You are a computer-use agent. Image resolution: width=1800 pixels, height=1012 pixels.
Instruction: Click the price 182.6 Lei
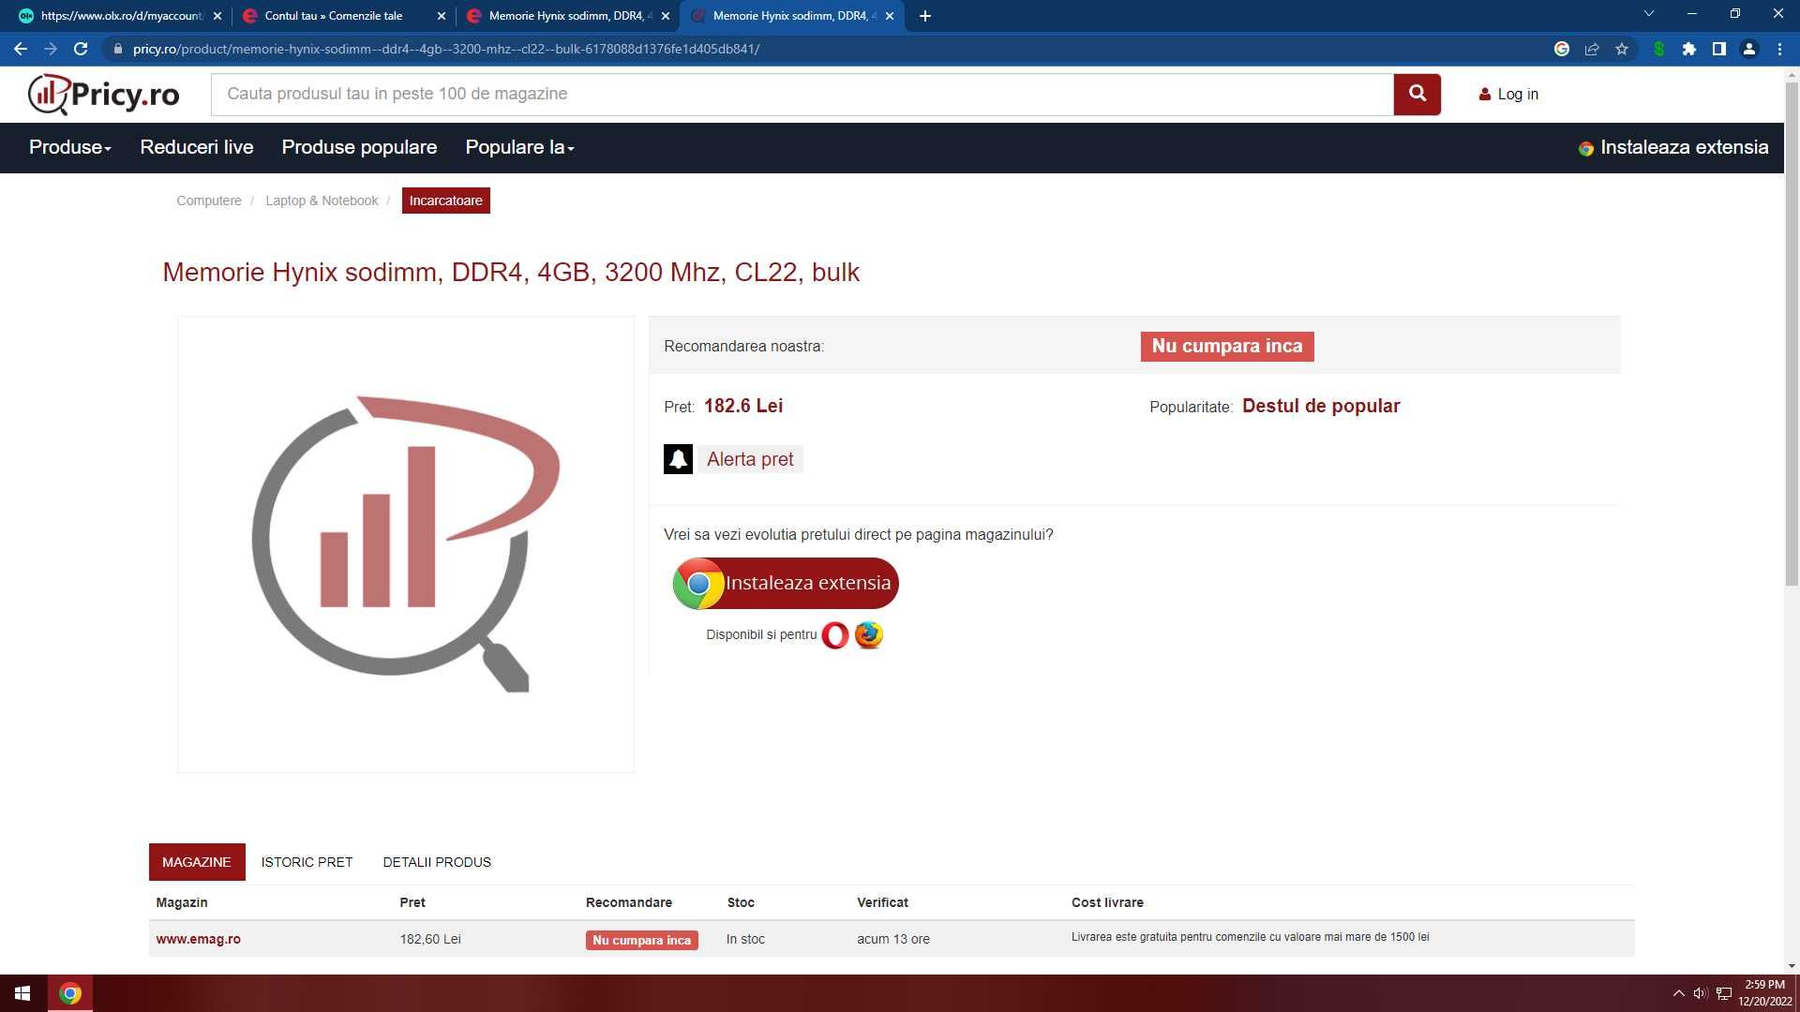(x=743, y=406)
